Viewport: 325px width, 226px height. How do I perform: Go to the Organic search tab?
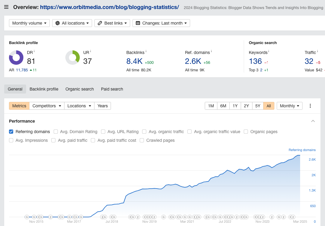click(79, 89)
